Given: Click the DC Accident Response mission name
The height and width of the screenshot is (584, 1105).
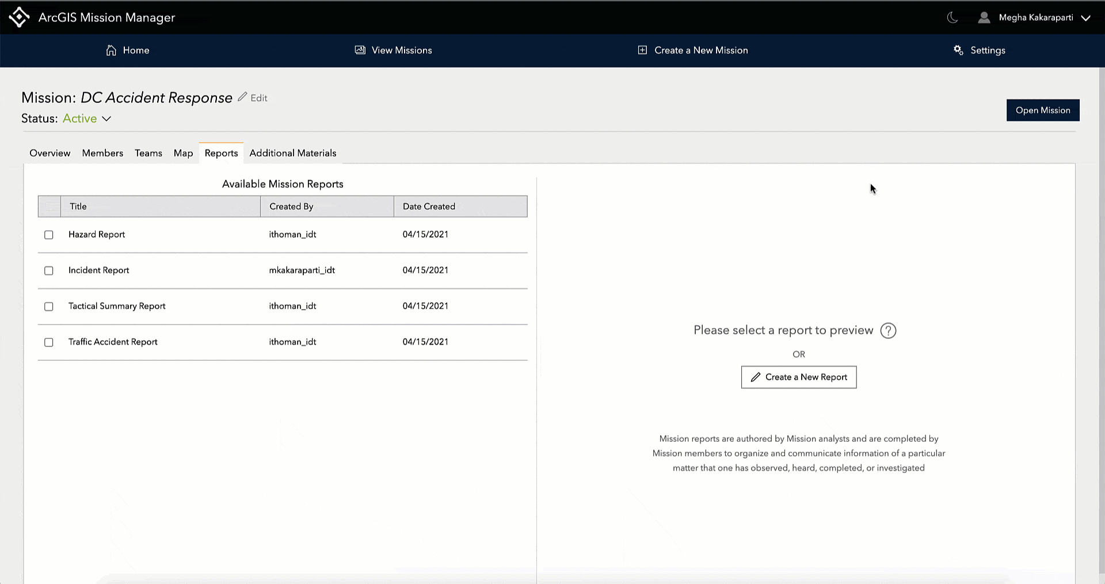Looking at the screenshot, I should pos(157,98).
